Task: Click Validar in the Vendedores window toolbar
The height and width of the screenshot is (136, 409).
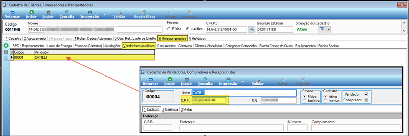Action: tap(257, 81)
